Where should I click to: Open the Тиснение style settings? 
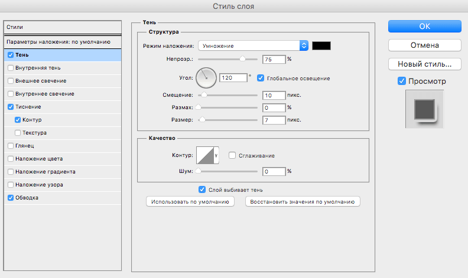pyautogui.click(x=30, y=107)
